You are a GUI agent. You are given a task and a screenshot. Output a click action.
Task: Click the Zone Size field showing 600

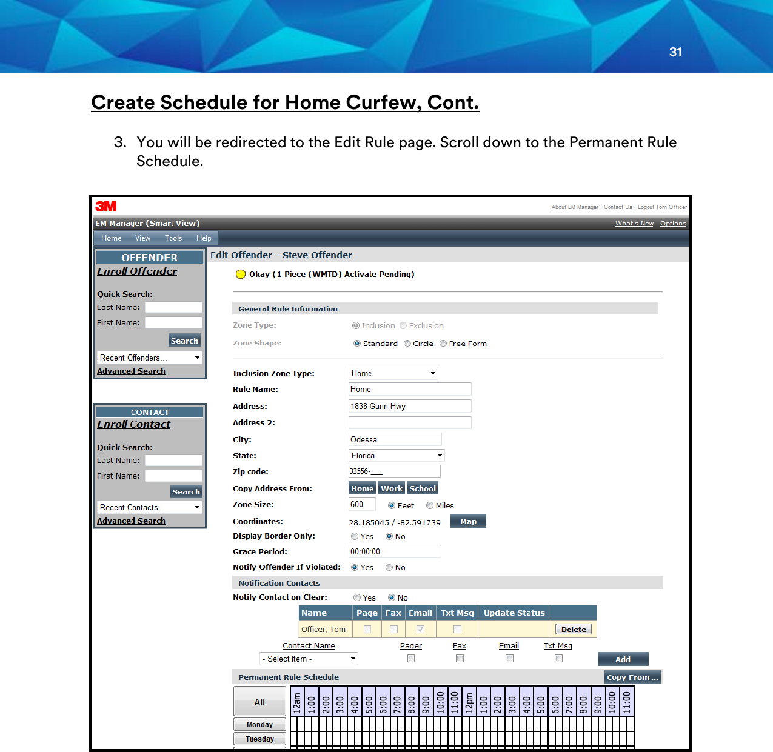362,504
